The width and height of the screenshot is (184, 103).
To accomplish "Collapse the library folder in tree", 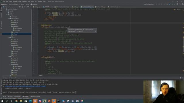I will [x=7, y=15].
